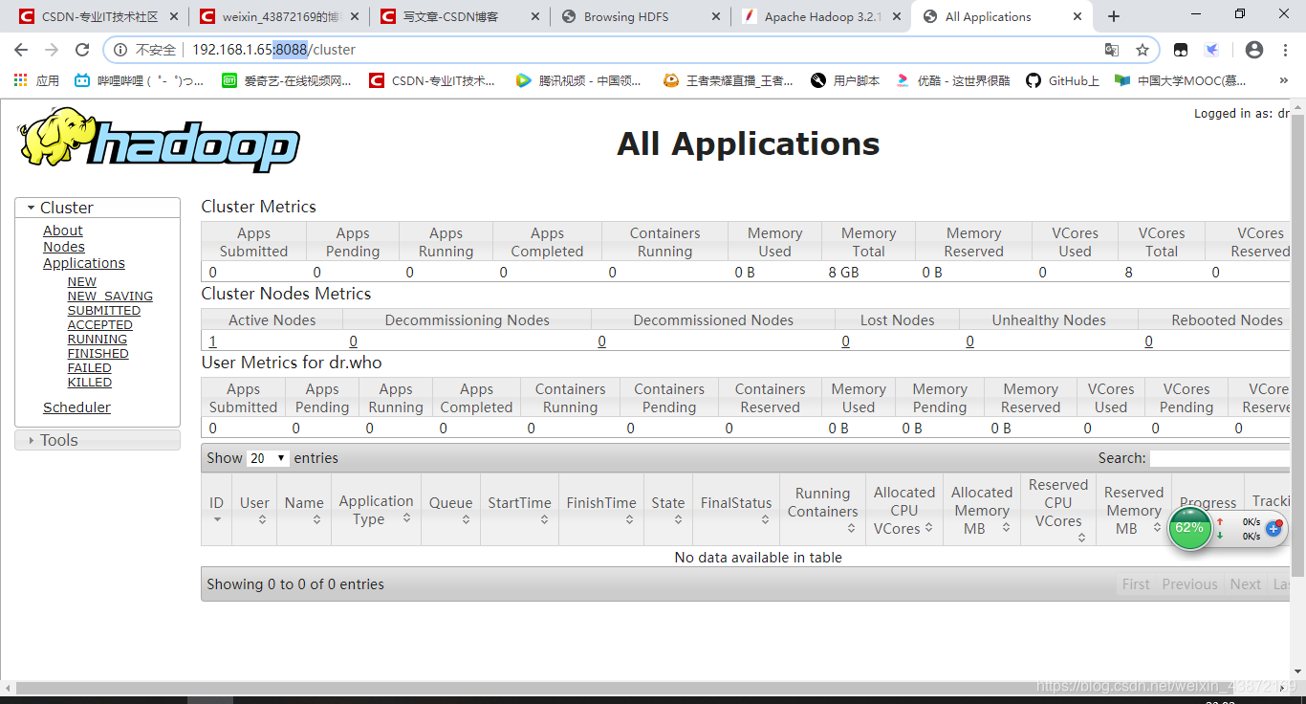
Task: Expand the Tools sidebar section
Action: (x=98, y=440)
